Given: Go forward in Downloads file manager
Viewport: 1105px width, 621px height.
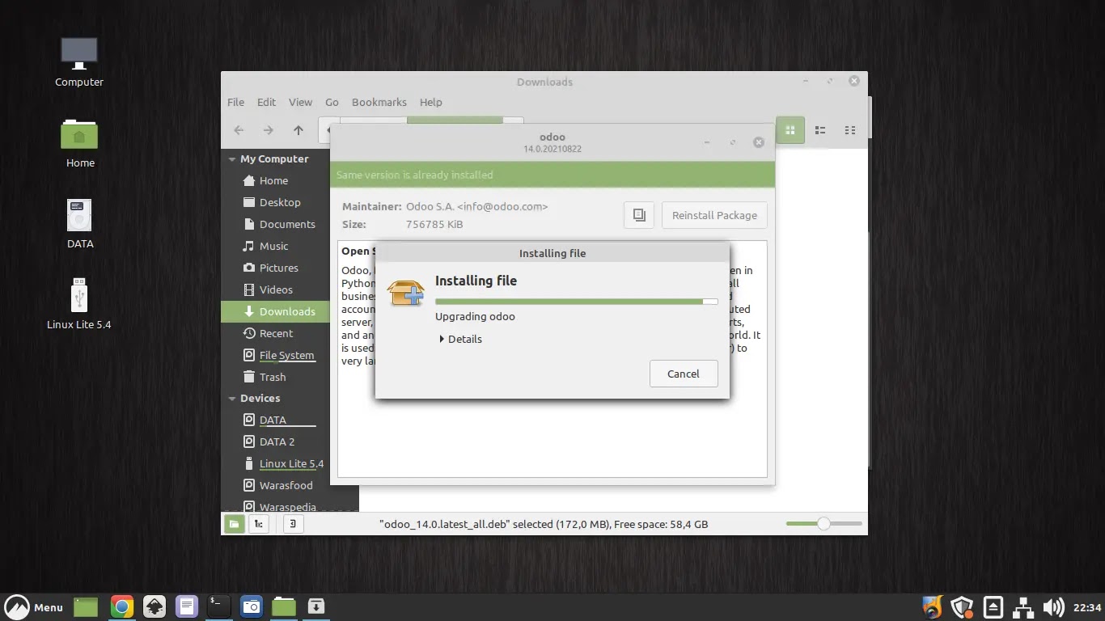Looking at the screenshot, I should point(269,130).
